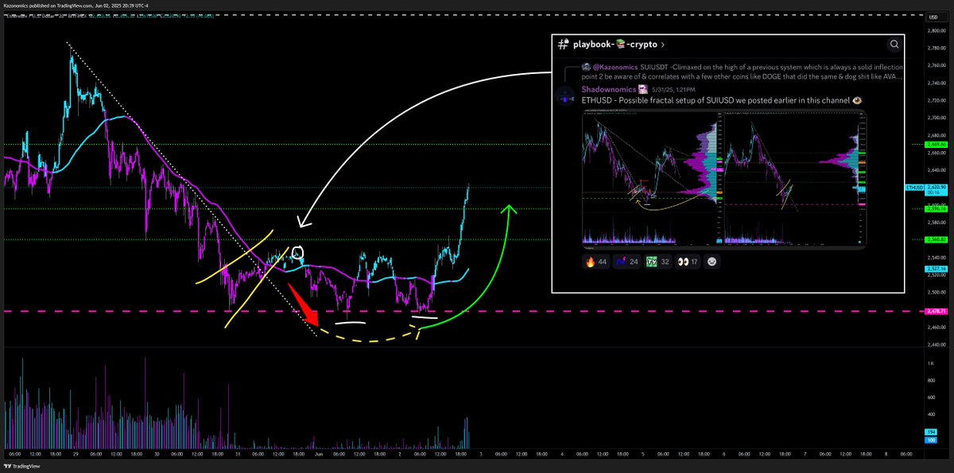
Task: Click the ETHUSD Possible fractal setup message text
Action: pos(721,100)
